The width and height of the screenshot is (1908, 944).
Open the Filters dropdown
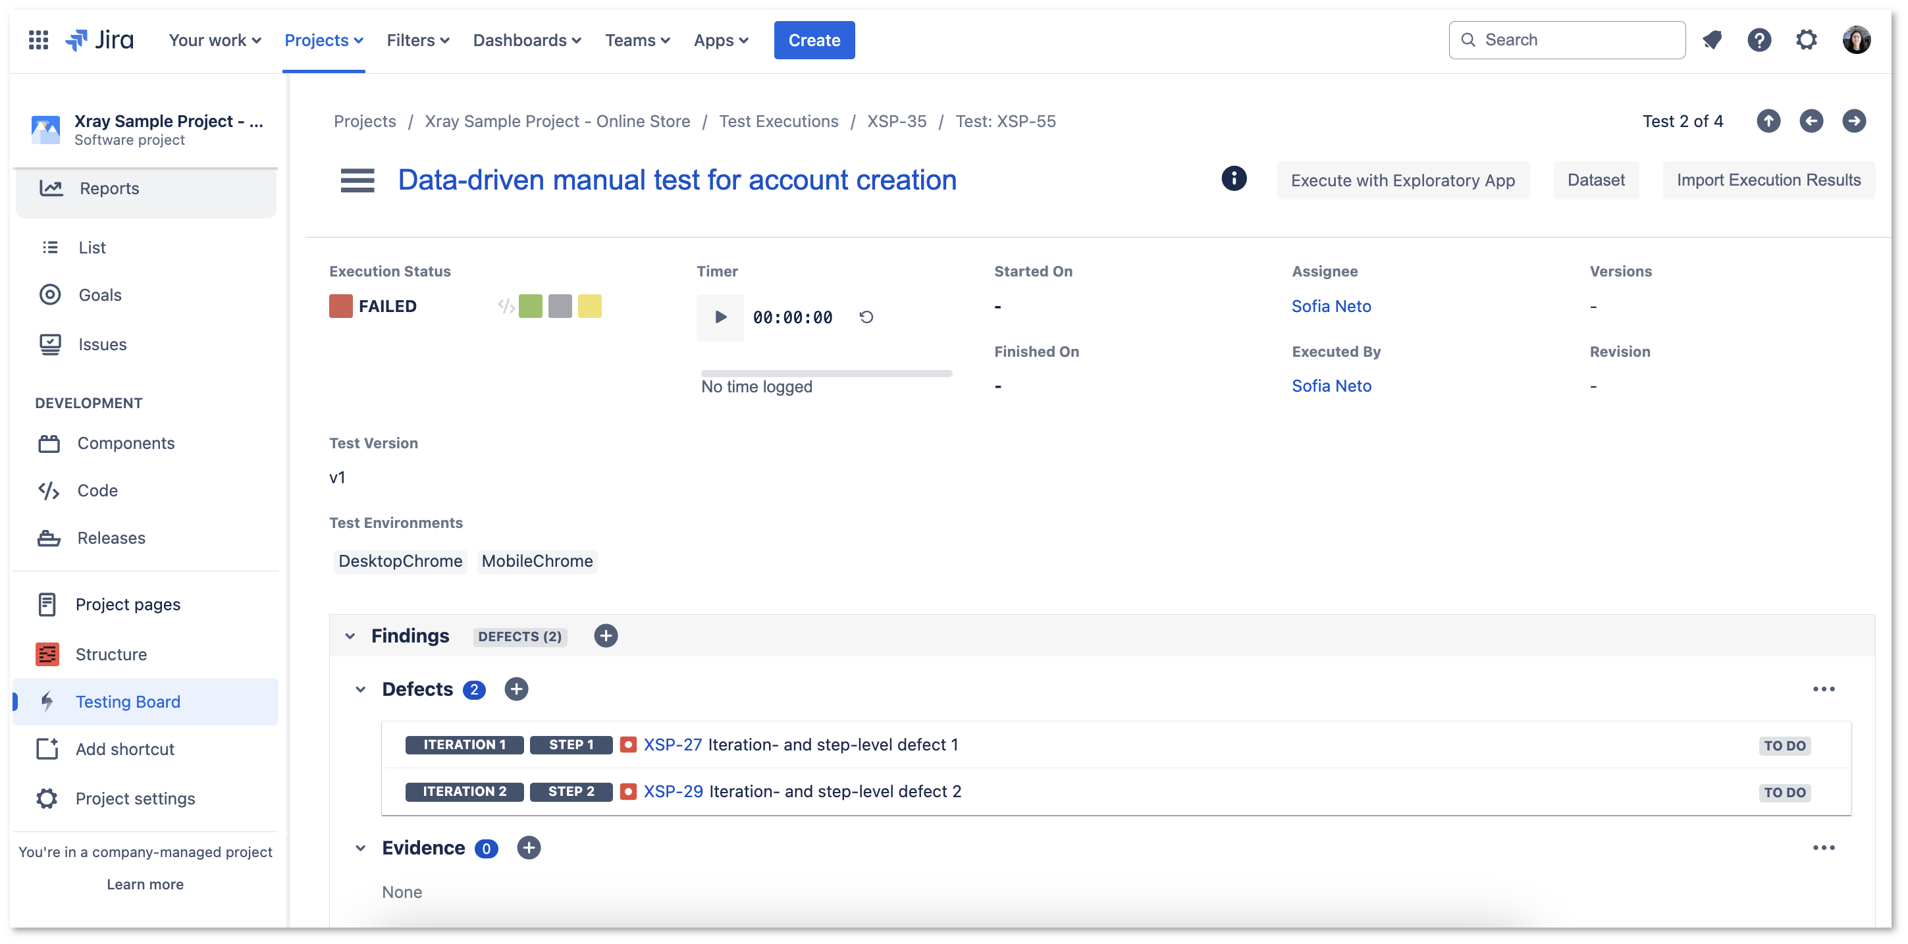417,40
